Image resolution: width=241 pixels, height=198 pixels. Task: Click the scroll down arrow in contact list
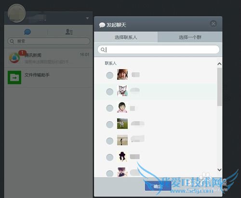click(x=219, y=170)
